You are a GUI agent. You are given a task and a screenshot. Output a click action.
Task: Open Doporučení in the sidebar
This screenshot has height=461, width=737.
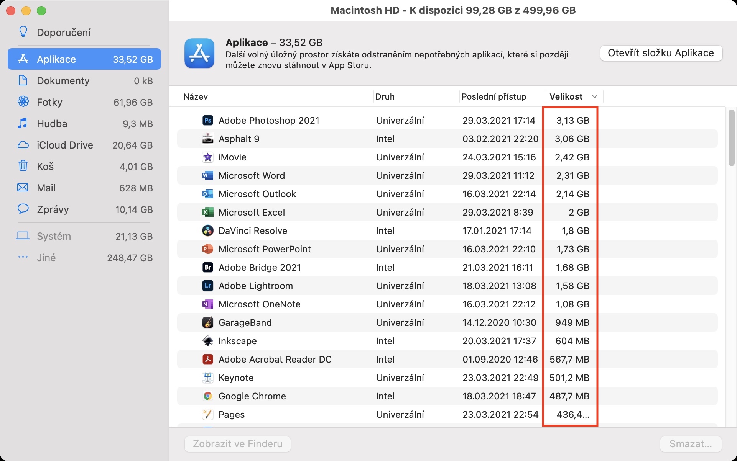[x=64, y=33]
